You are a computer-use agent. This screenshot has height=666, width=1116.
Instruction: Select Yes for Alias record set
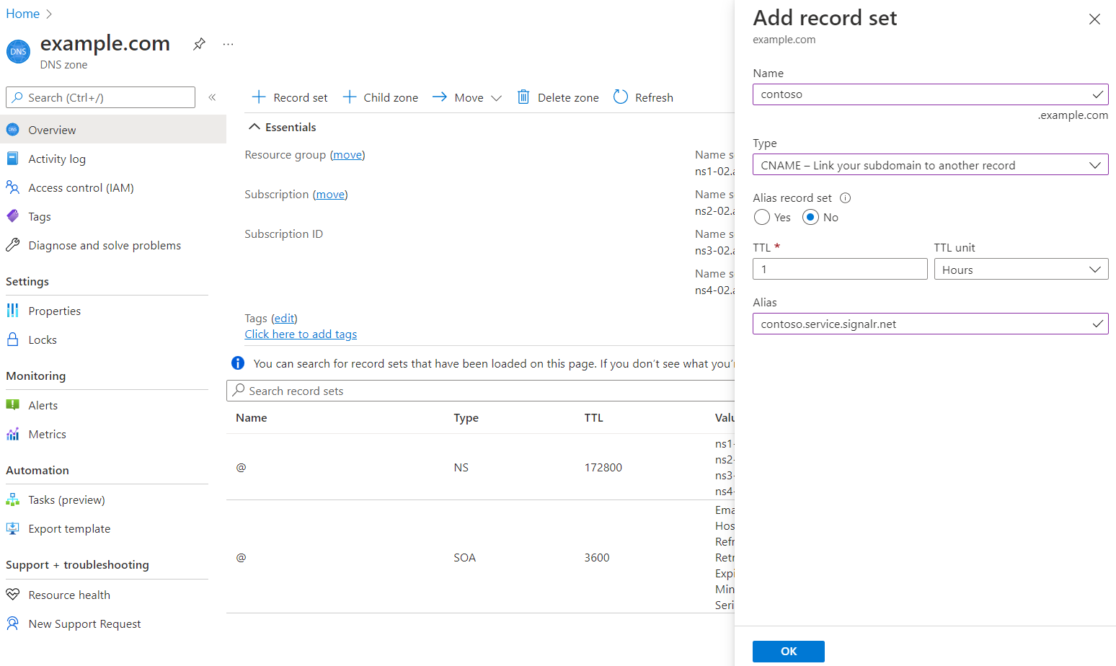click(761, 217)
